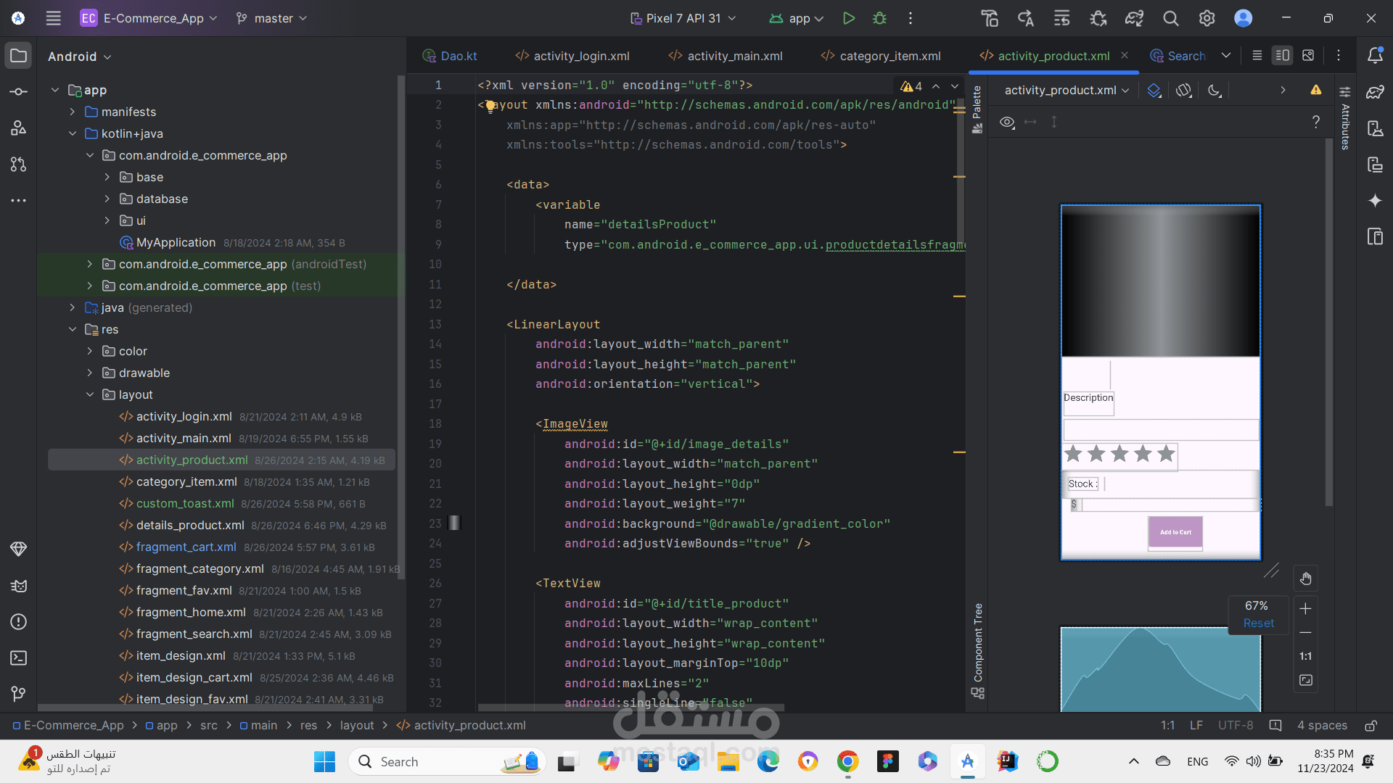This screenshot has width=1393, height=783.
Task: Toggle read-only lock in status bar
Action: (x=1371, y=726)
